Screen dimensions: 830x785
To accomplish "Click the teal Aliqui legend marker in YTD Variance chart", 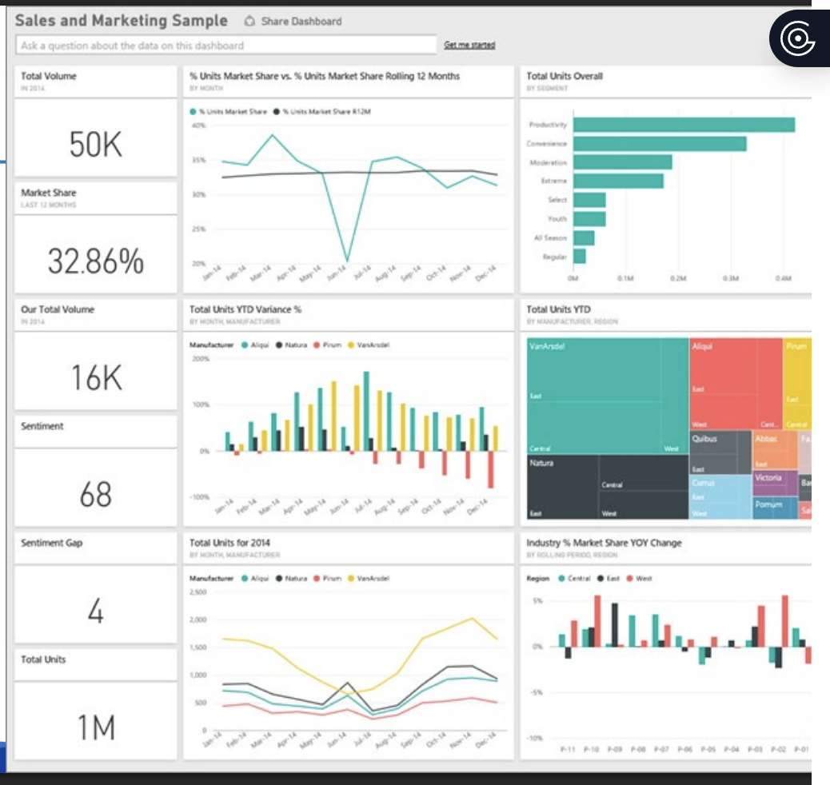I will point(244,345).
